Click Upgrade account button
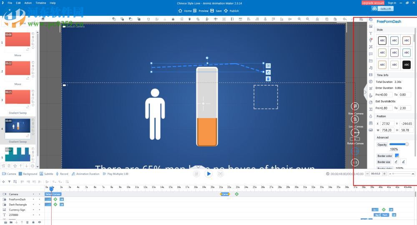This screenshot has height=225, width=417. point(373,3)
